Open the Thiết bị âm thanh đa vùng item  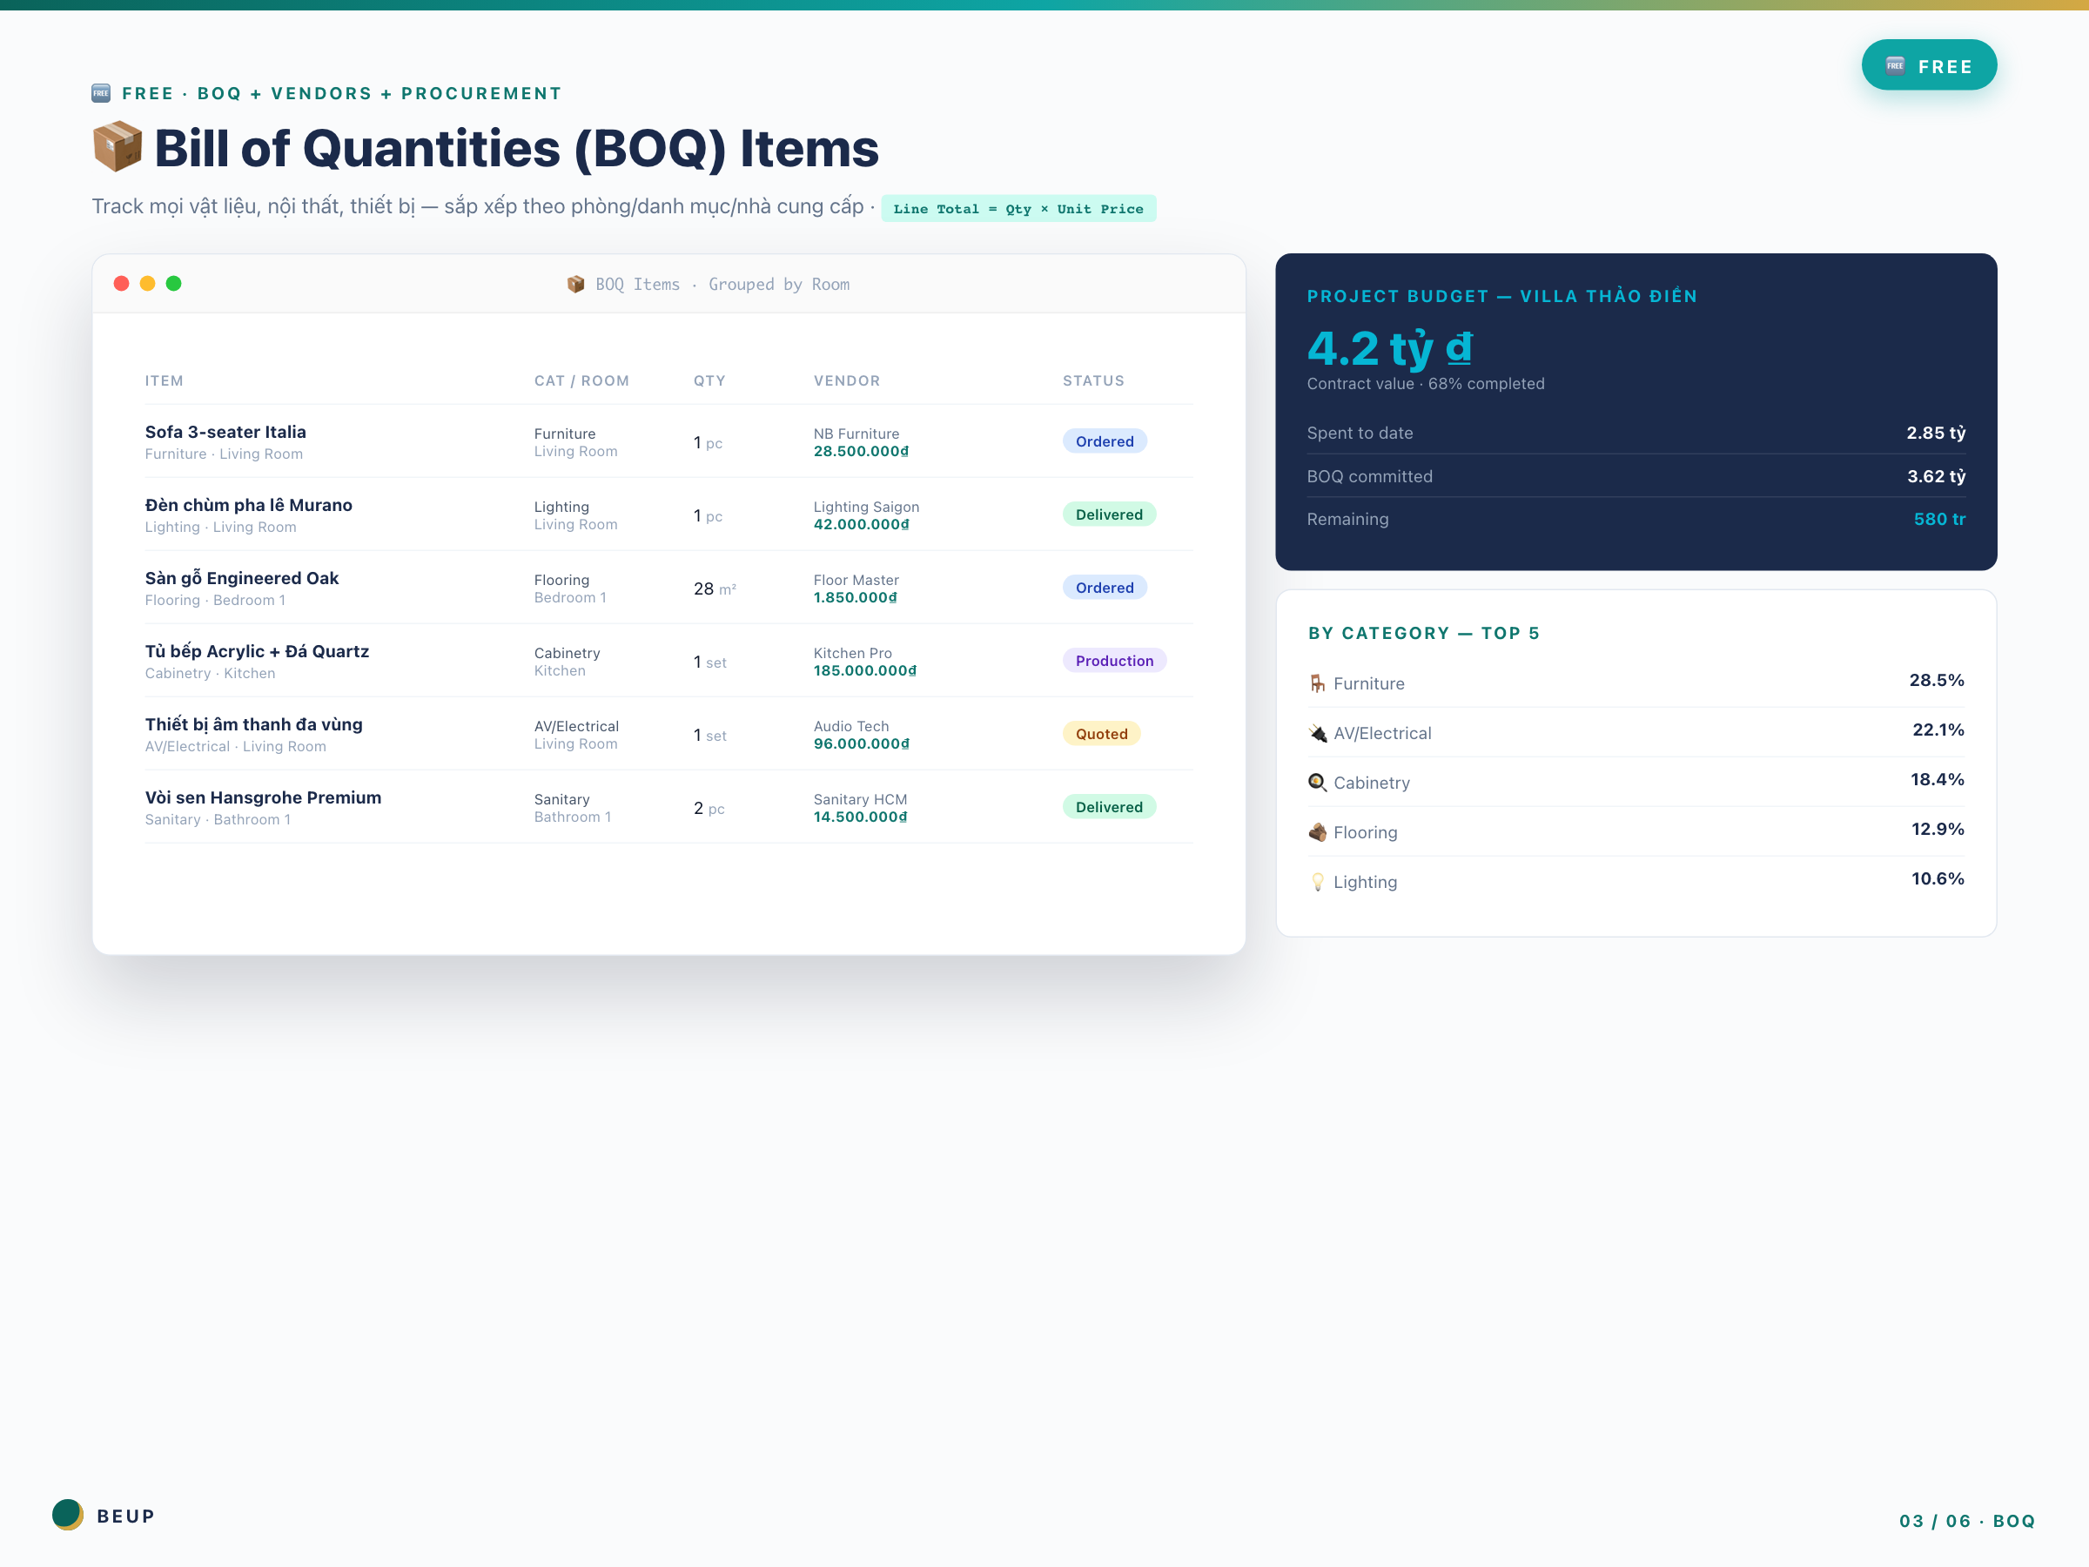pyautogui.click(x=254, y=724)
